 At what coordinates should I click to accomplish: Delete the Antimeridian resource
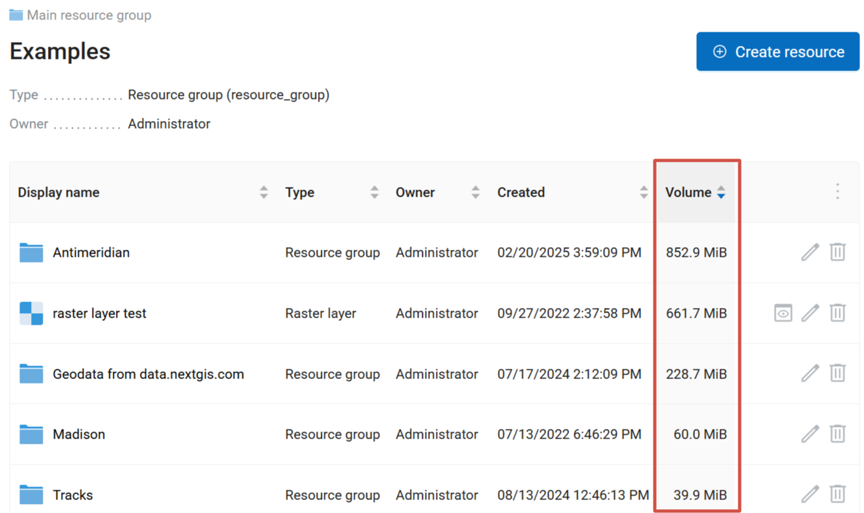(x=837, y=252)
